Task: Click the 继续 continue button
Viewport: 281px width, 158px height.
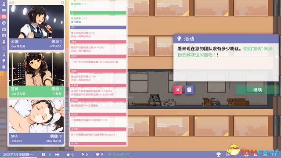Action: pyautogui.click(x=257, y=90)
